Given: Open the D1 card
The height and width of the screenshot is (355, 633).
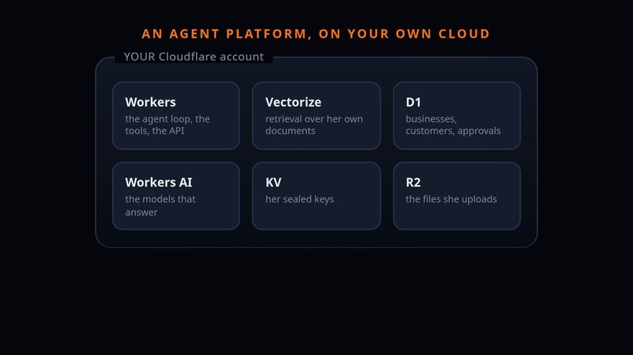Looking at the screenshot, I should pos(456,116).
